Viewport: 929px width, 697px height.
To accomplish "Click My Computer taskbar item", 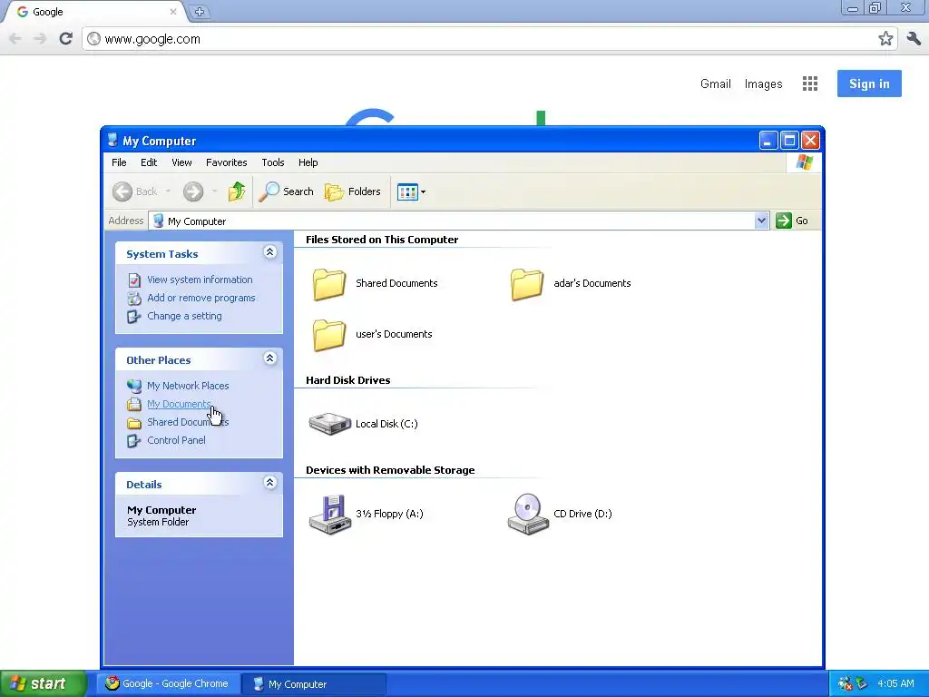I will (x=314, y=684).
